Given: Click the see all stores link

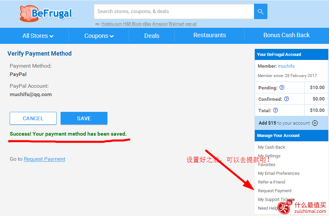Looking at the screenshot, I should click(191, 24).
